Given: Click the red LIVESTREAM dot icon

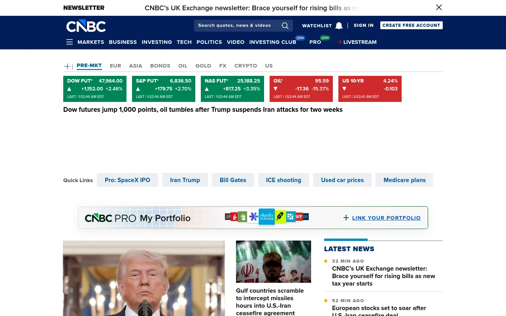Looking at the screenshot, I should coord(340,42).
